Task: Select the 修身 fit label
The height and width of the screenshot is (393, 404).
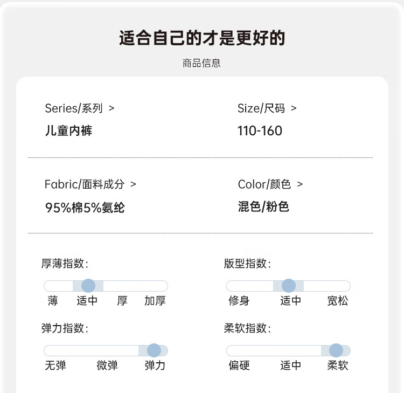Action: [239, 301]
